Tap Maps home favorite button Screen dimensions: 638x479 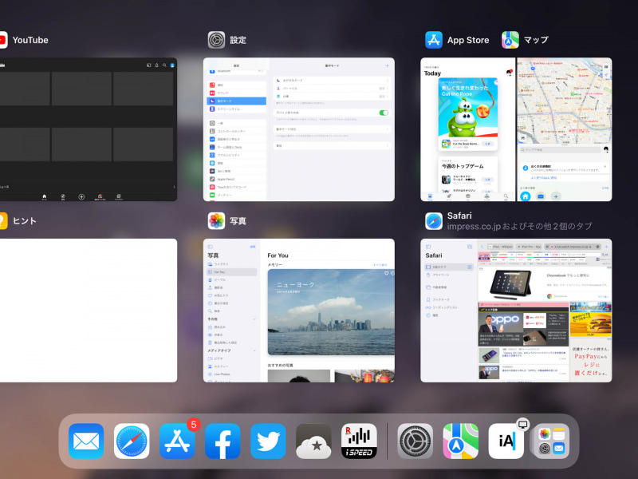point(526,196)
